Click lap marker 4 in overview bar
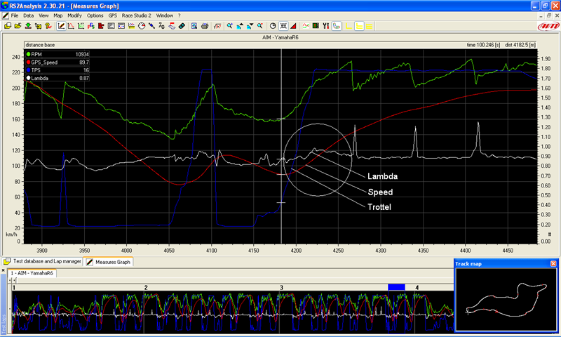Image resolution: width=561 pixels, height=337 pixels. 417,288
